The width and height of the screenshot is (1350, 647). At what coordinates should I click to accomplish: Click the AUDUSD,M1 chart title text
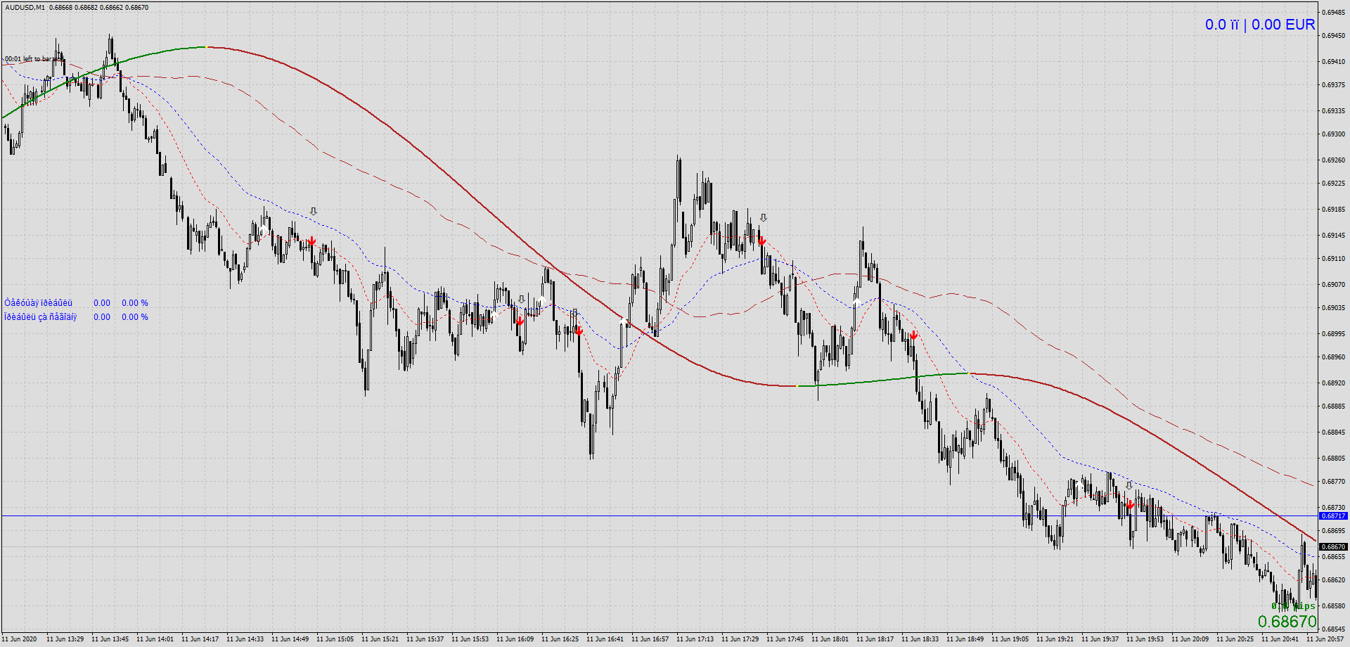[25, 8]
